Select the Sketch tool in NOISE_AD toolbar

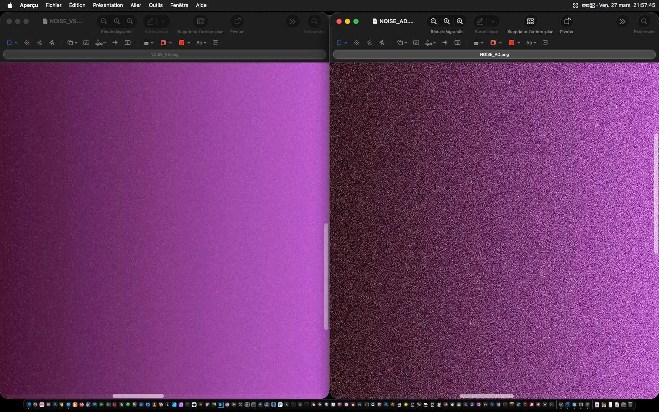tap(369, 43)
